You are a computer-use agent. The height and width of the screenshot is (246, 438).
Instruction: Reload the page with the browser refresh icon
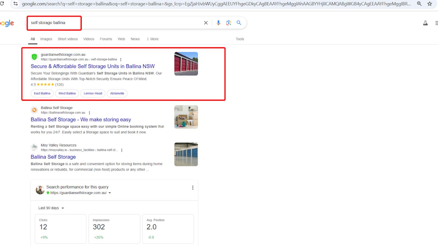2,4
